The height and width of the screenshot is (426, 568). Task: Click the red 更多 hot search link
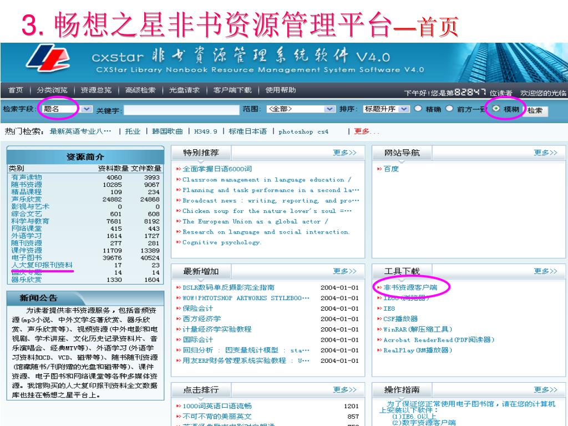(x=366, y=131)
